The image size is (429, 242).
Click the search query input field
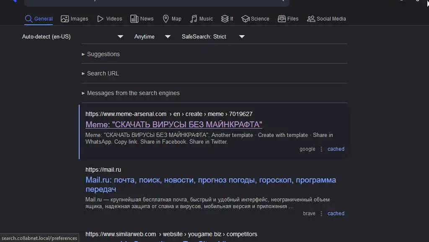click(x=157, y=1)
